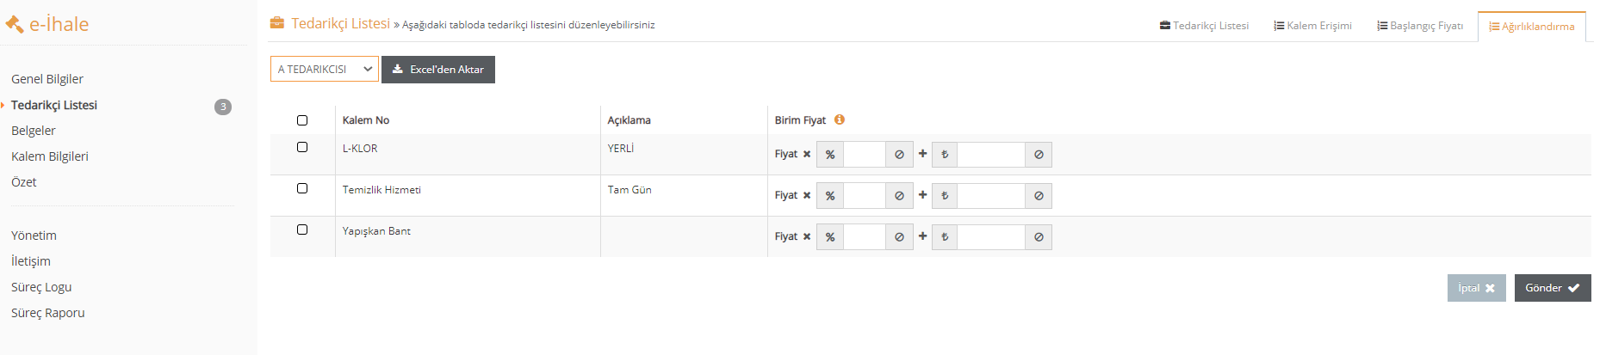Click the Excel'den Aktar button
Screen dimensions: 1600x355
click(x=438, y=70)
